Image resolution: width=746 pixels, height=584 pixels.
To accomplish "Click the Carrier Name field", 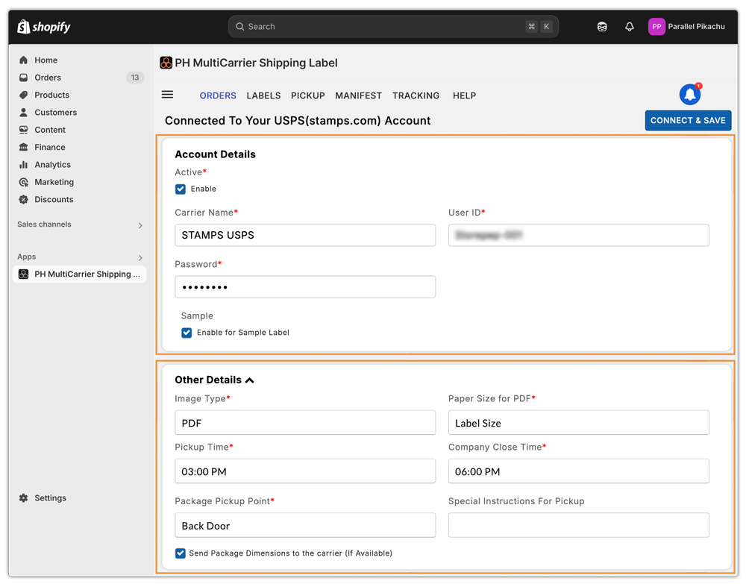I will click(x=305, y=235).
